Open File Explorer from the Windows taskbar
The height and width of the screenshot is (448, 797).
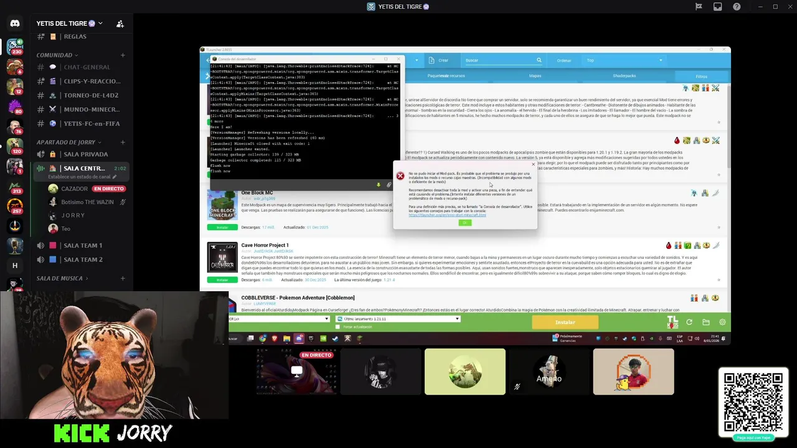286,338
